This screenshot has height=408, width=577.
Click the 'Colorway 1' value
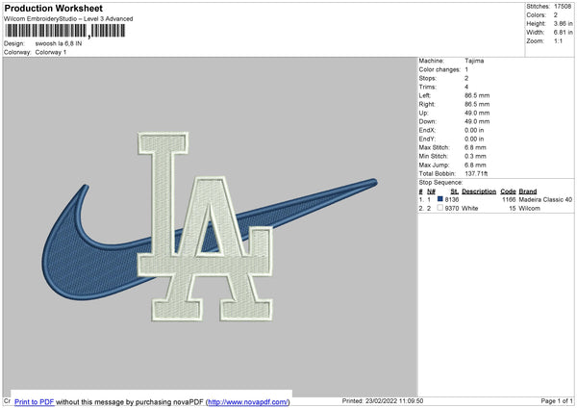point(51,52)
